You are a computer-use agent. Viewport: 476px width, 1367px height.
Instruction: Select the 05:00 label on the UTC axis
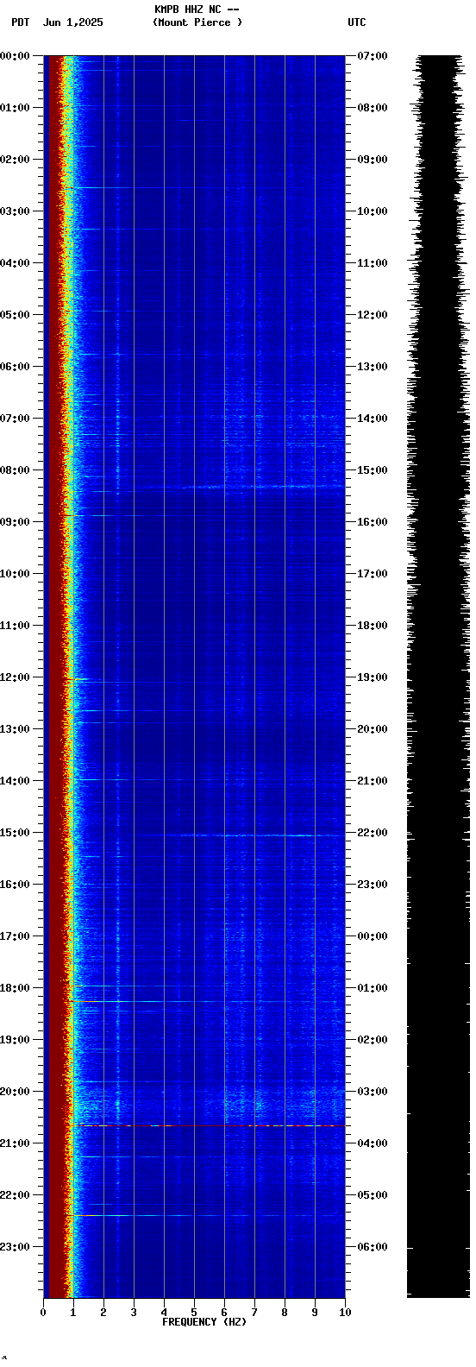373,1195
